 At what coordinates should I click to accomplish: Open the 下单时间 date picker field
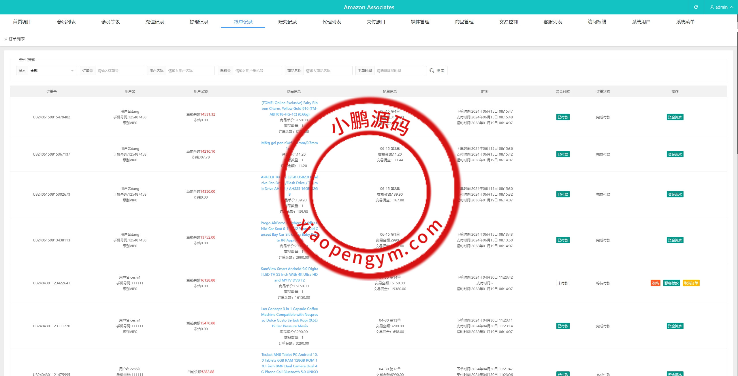pos(398,71)
